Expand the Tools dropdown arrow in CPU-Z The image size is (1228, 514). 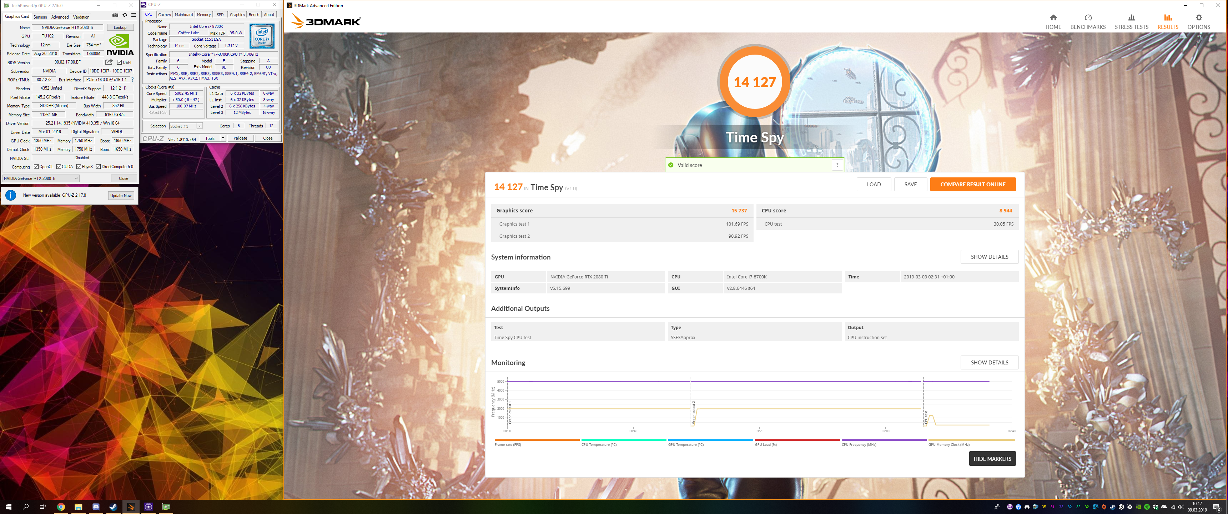[x=223, y=138]
